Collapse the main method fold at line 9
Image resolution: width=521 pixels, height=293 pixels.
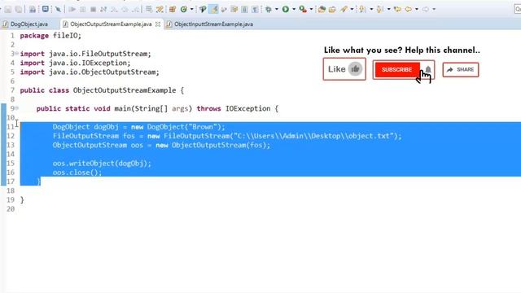click(x=16, y=108)
